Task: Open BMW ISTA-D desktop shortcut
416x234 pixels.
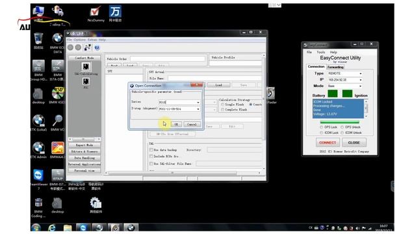Action: [57, 70]
